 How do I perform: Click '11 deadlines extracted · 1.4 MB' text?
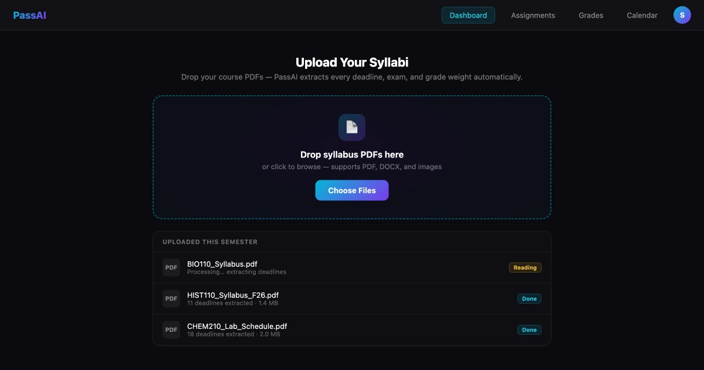(233, 303)
